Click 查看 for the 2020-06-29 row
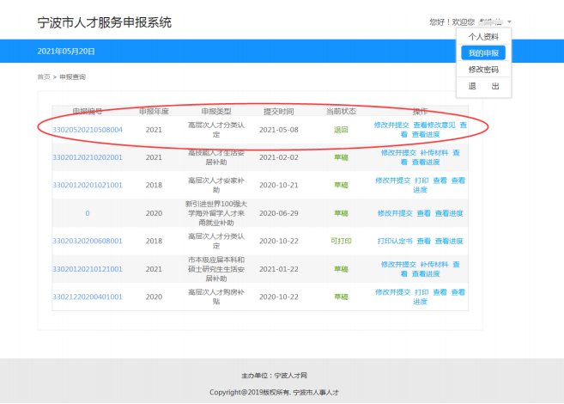Screen dimensions: 564x404 [x=424, y=213]
